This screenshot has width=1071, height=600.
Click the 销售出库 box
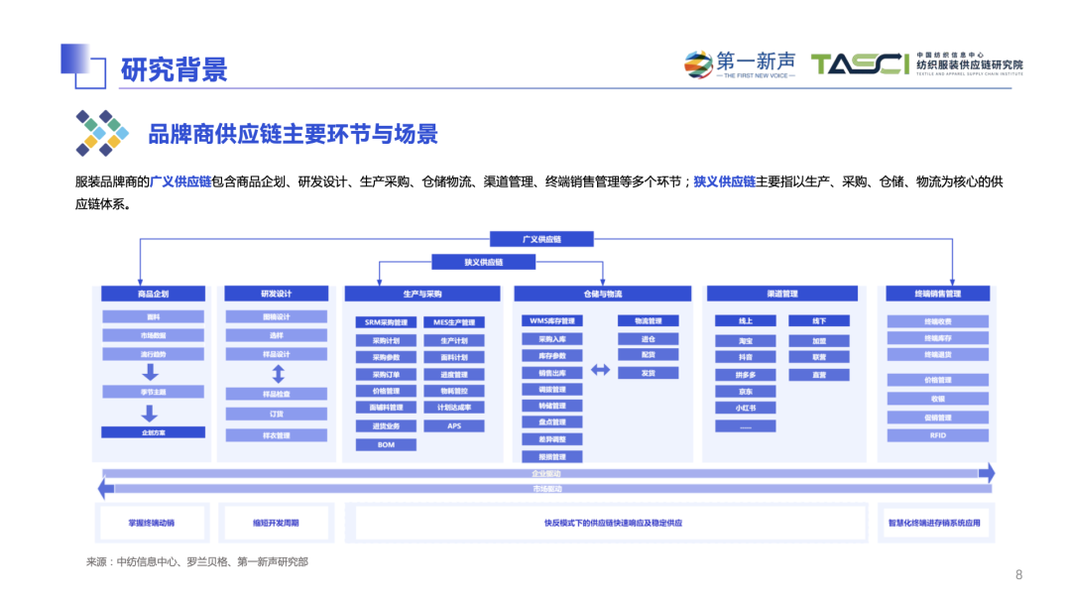point(552,373)
